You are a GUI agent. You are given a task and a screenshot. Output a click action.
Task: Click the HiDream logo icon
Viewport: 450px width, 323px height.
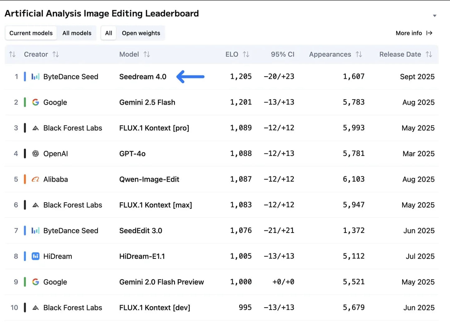point(36,256)
